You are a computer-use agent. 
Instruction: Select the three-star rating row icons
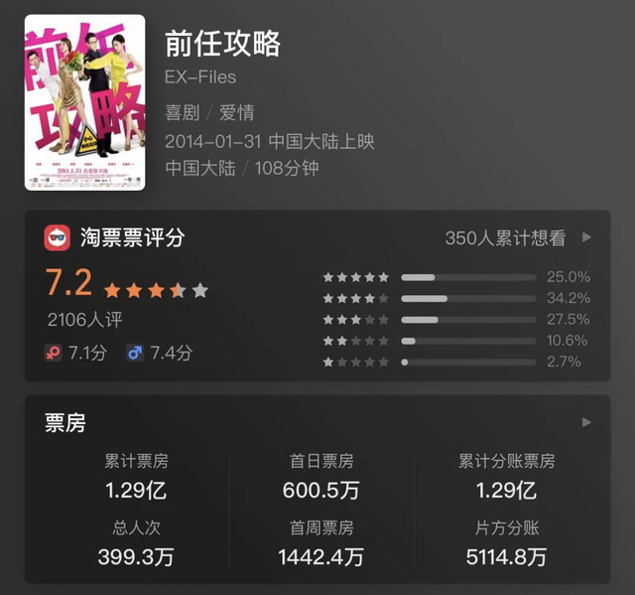356,320
